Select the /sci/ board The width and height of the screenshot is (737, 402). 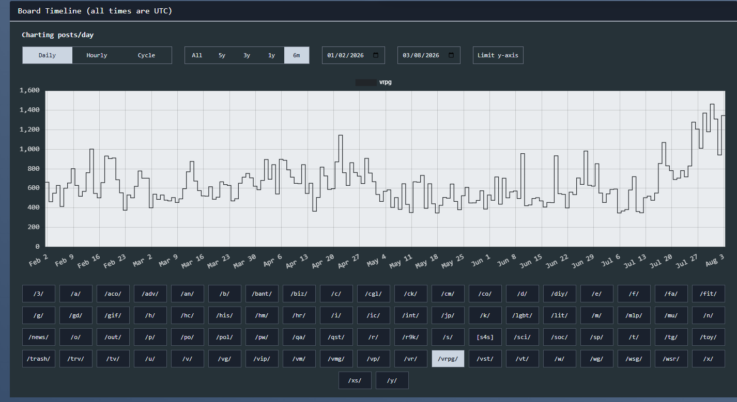tap(523, 337)
